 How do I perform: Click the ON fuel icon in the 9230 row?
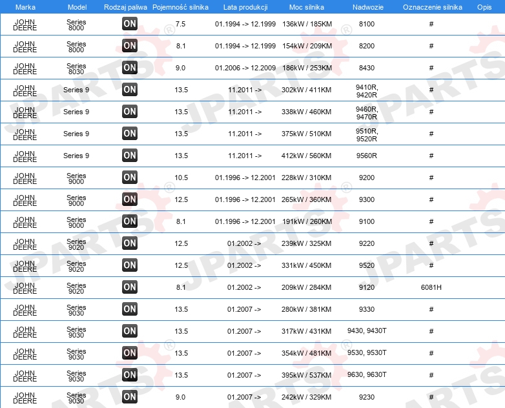130,397
